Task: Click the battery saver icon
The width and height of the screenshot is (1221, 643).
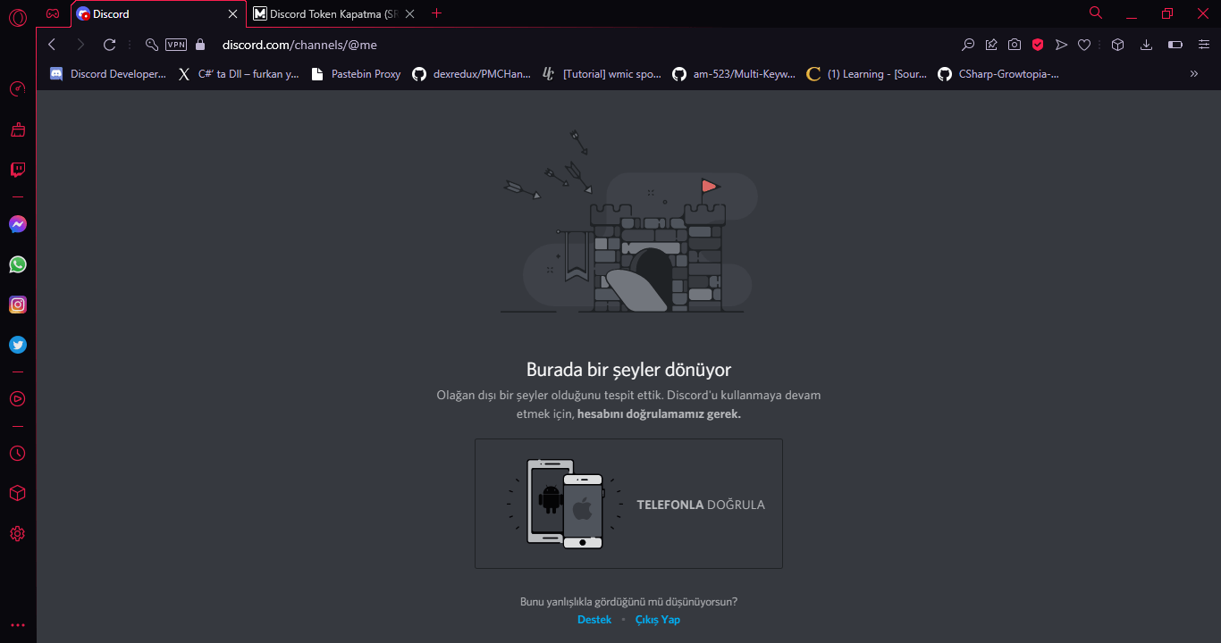Action: pyautogui.click(x=1175, y=45)
